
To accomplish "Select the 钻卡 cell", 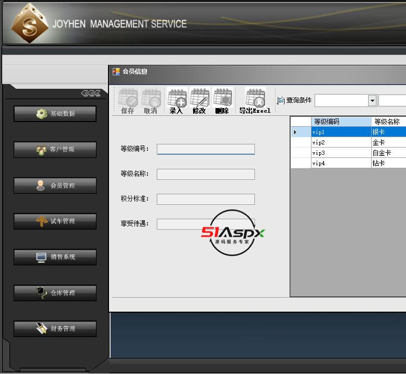I will point(389,163).
